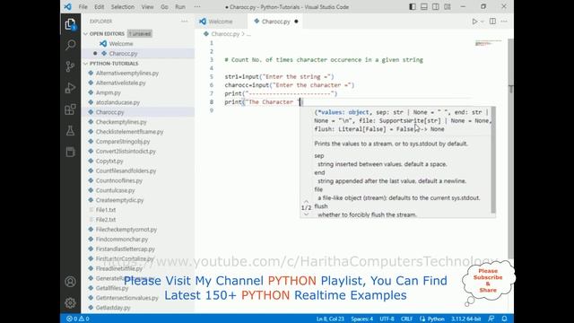This screenshot has height=323, width=574.
Task: Click Ln 8, Col 23 status item
Action: point(330,319)
